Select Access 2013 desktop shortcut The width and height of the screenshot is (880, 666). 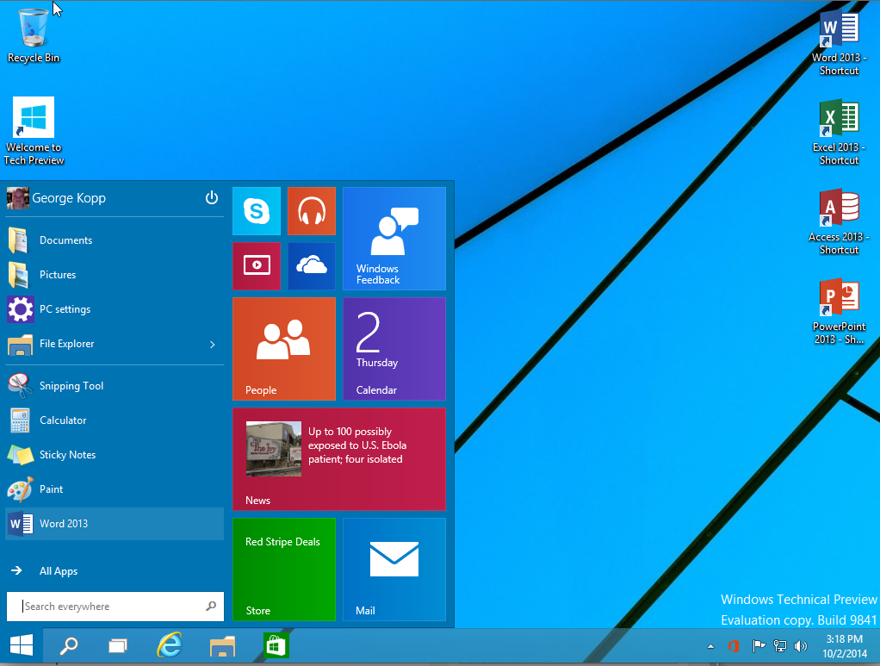839,222
